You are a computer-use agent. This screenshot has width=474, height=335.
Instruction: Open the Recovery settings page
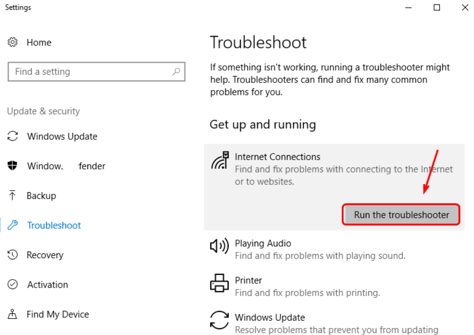pos(45,255)
